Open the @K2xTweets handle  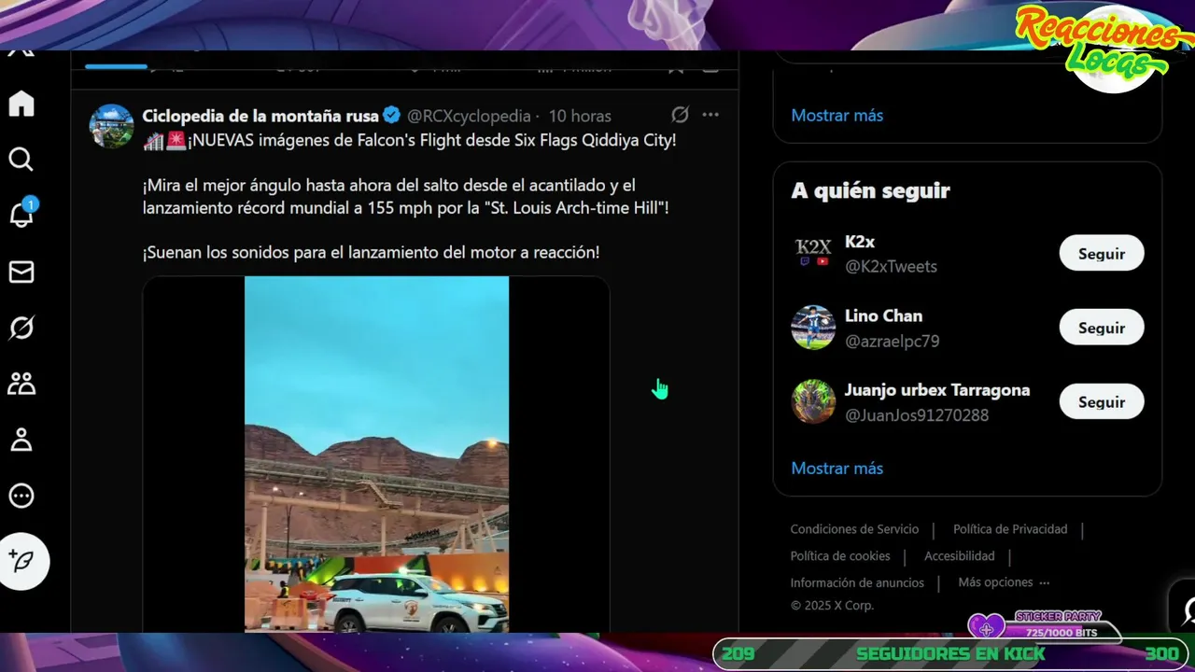[891, 267]
